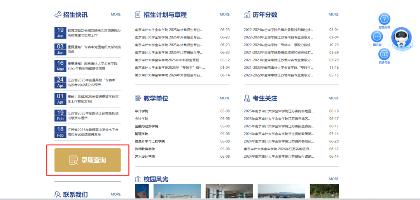The width and height of the screenshot is (420, 200).
Task: Open MORE for 考生关注
Action: coord(334,98)
